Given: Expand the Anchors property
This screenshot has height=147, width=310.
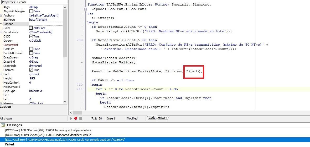Looking at the screenshot, I should point(1,15).
